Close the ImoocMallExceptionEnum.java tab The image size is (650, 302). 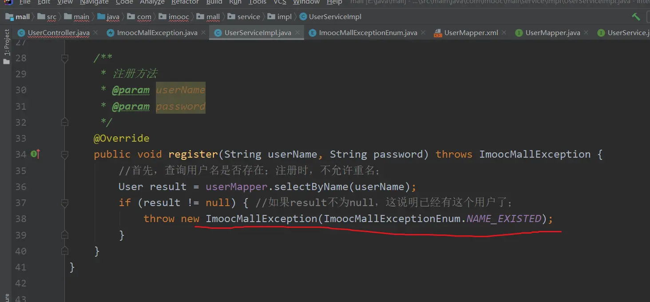pyautogui.click(x=423, y=33)
